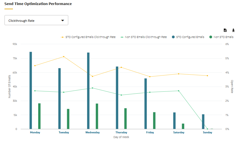Toggle the Non STO Emails green legend circle
Screen dimensions: 239x142
point(211,37)
